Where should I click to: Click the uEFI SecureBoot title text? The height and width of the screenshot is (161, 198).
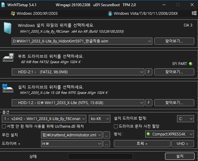click(x=106, y=5)
